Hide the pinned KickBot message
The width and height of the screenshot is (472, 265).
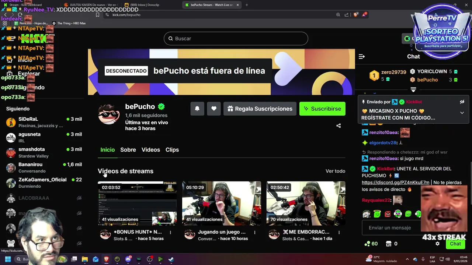pos(462,102)
